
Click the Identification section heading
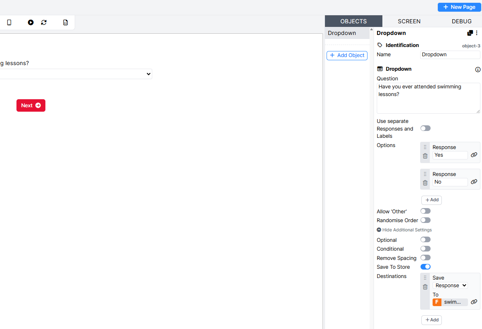click(402, 45)
